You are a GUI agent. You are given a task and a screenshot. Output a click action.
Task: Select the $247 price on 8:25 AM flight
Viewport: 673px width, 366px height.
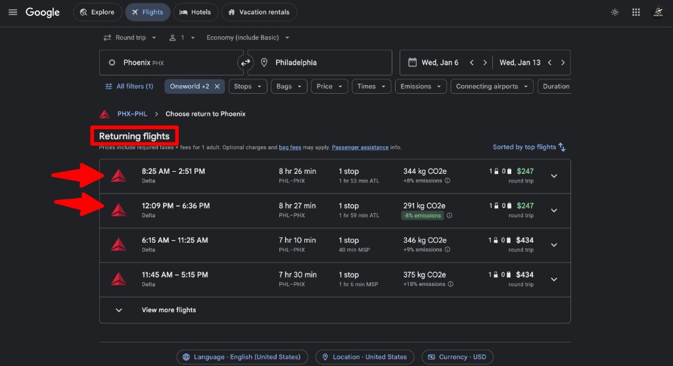[525, 171]
